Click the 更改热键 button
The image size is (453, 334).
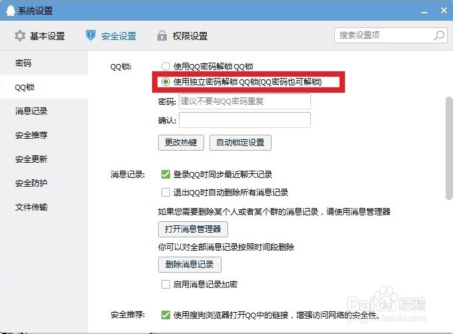pyautogui.click(x=181, y=142)
